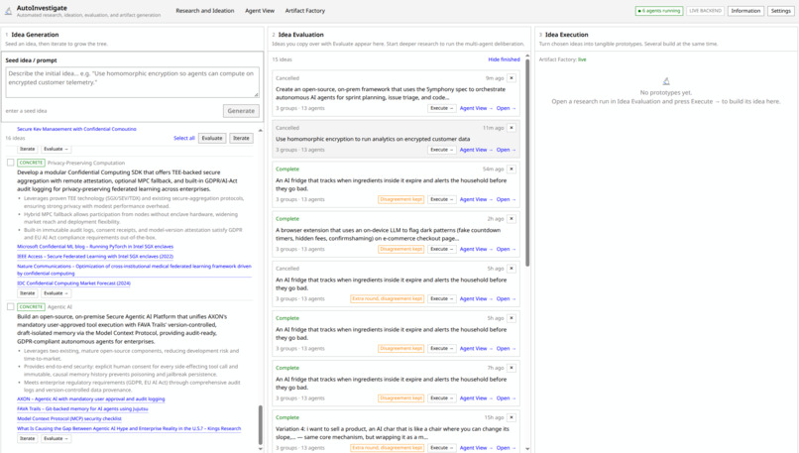Open Agent View on the 54m ago card
This screenshot has height=453, width=799.
(x=476, y=200)
